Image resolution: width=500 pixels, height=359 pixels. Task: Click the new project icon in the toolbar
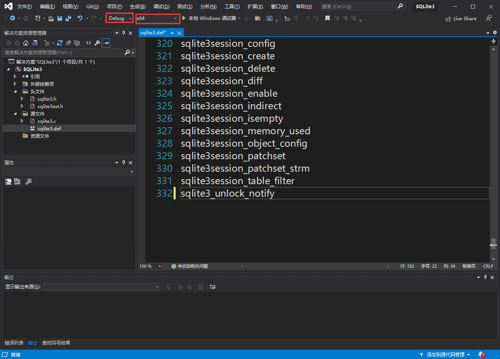38,18
